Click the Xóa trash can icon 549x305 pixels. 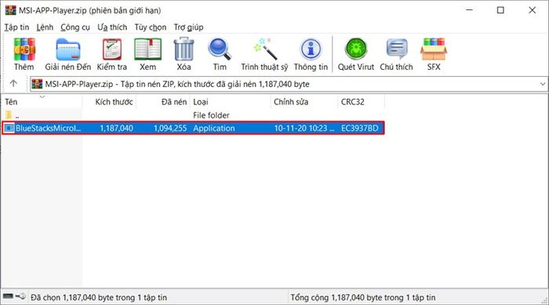point(184,49)
